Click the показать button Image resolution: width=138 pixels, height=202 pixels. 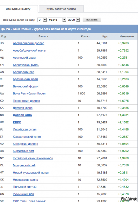(92, 20)
